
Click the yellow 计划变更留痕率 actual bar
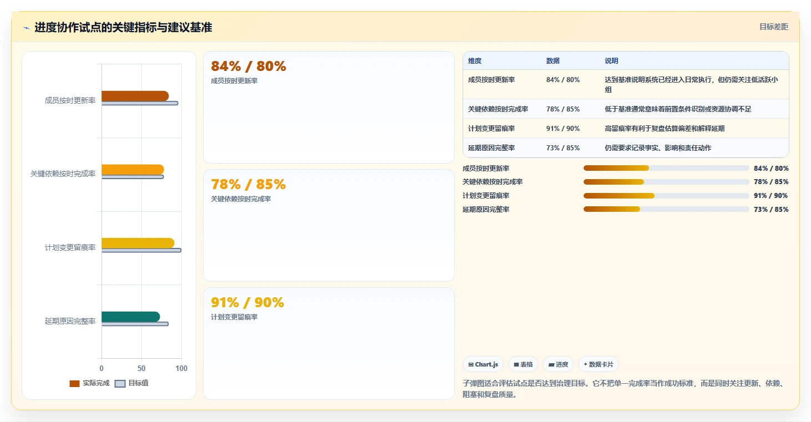[138, 243]
